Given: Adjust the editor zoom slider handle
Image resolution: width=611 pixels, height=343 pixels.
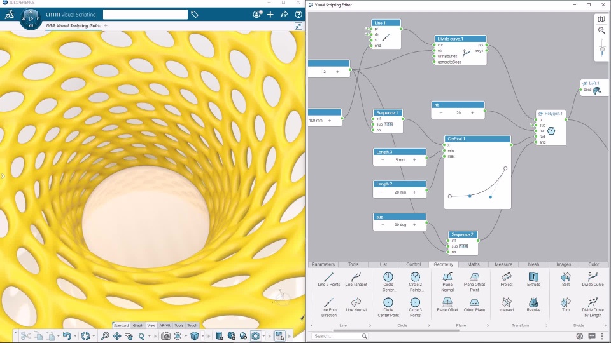Looking at the screenshot, I should click(x=603, y=50).
